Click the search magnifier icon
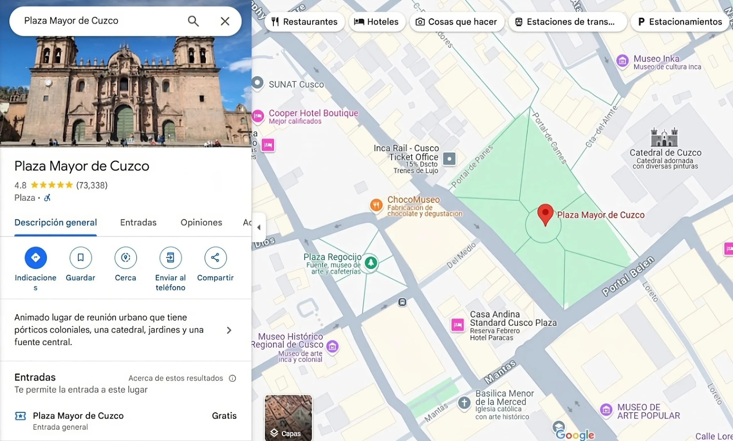The width and height of the screenshot is (733, 441). click(x=194, y=21)
